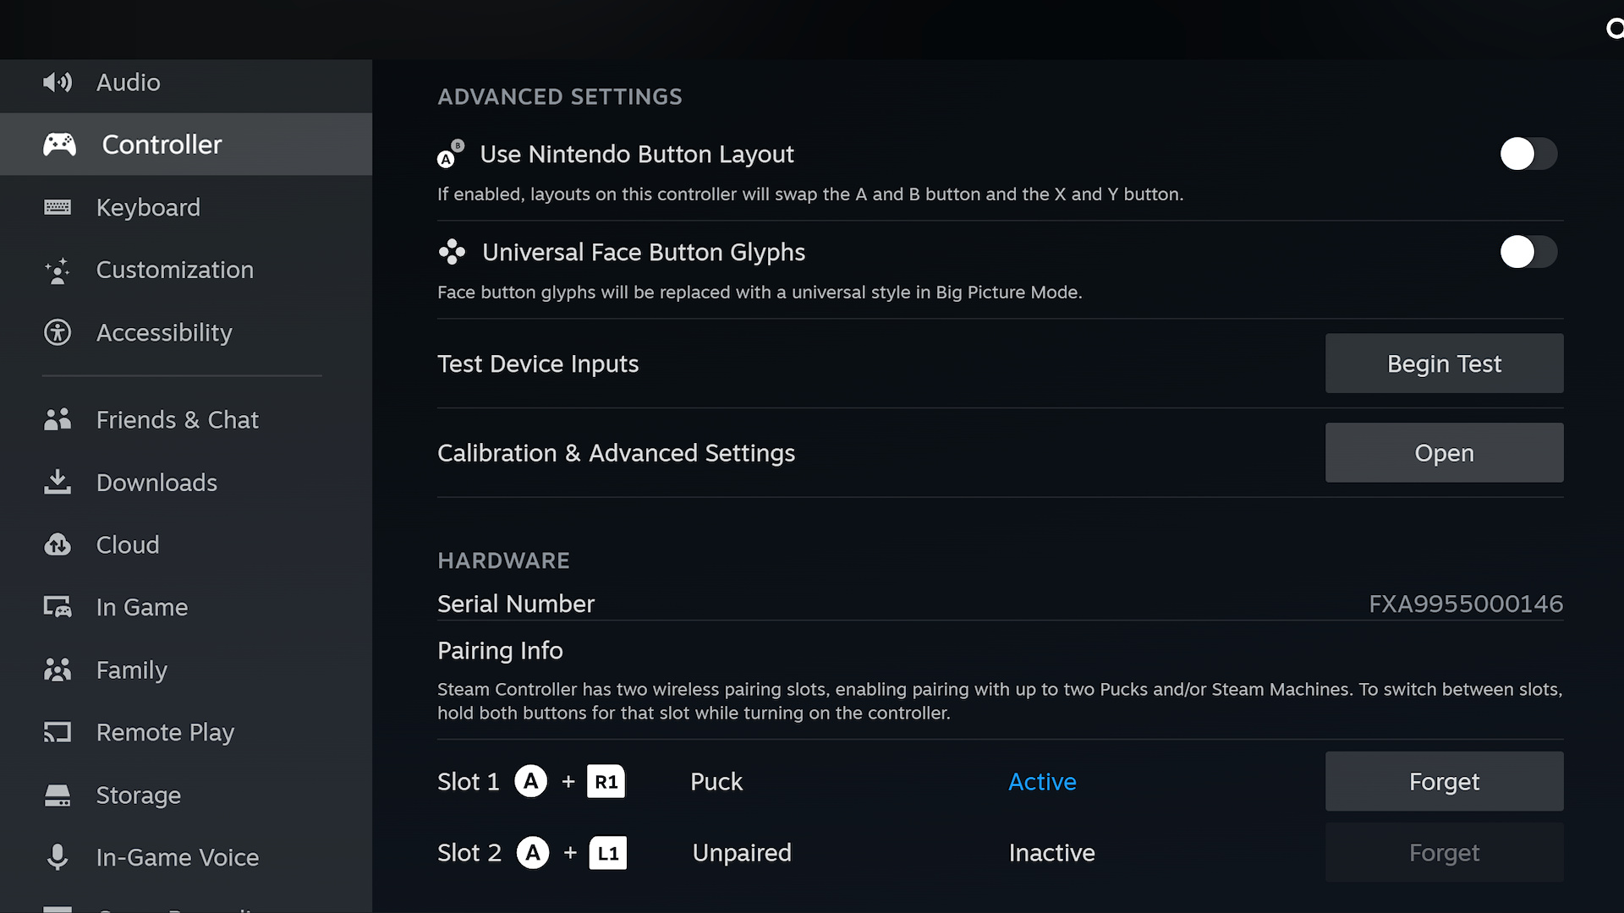Turn on Universal Face Button Glyphs

(x=1528, y=252)
